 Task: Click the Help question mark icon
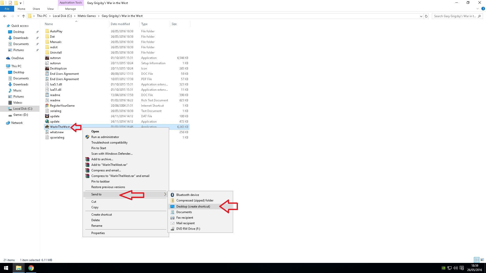coord(483,9)
